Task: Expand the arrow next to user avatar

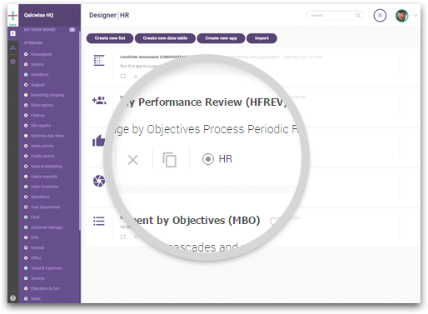Action: pos(416,16)
